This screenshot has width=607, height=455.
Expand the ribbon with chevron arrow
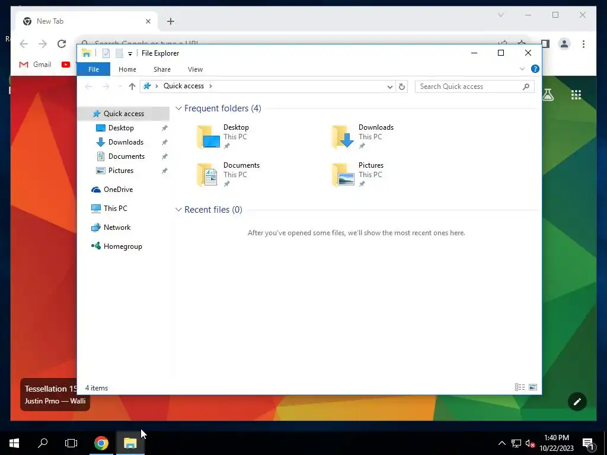pos(522,69)
